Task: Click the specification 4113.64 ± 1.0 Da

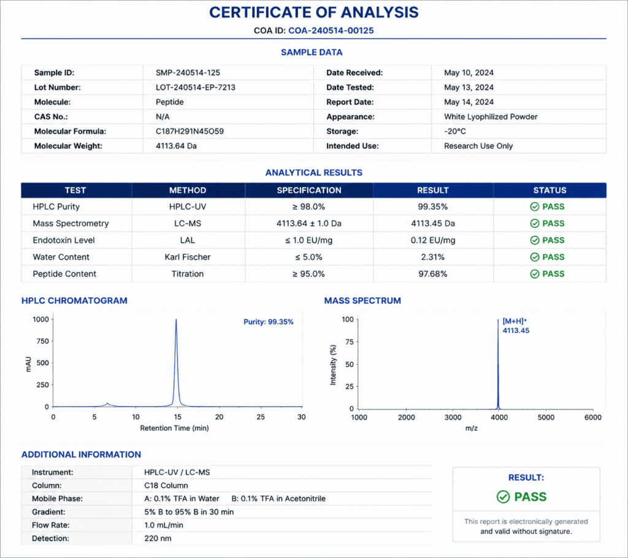Action: (308, 224)
